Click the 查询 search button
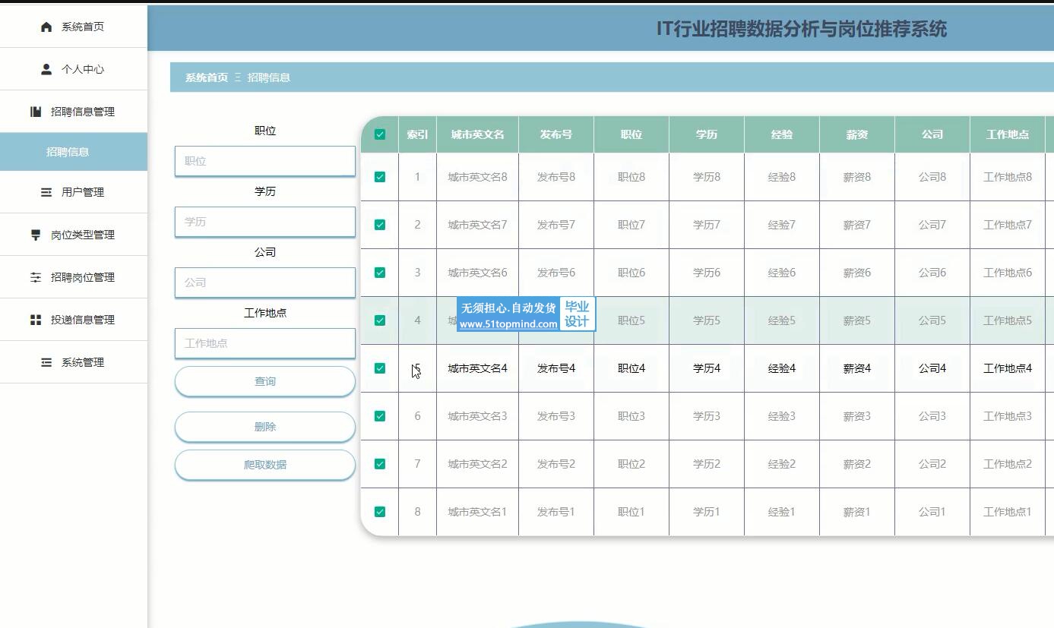The width and height of the screenshot is (1054, 628). (265, 381)
